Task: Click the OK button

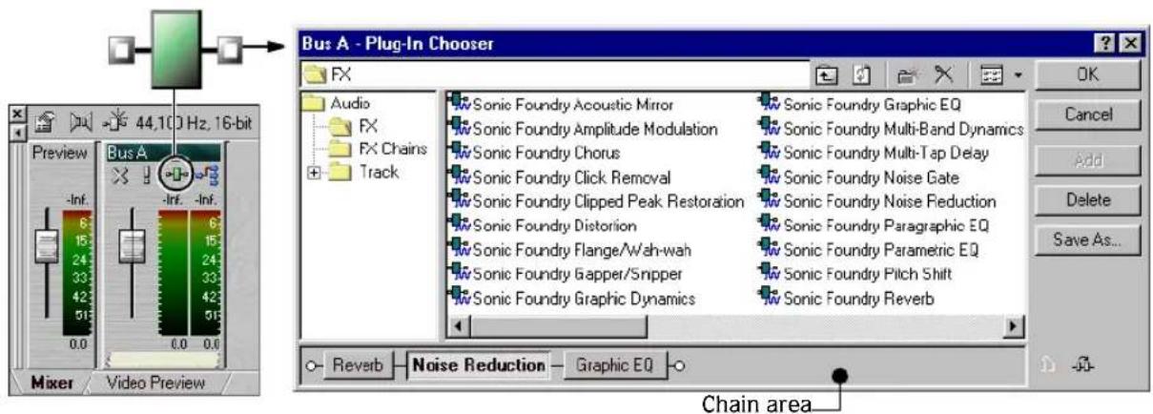Action: (1085, 73)
